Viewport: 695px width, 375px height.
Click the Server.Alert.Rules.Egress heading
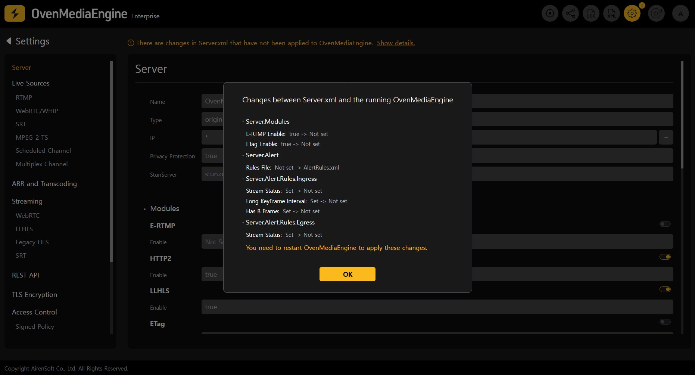point(280,223)
